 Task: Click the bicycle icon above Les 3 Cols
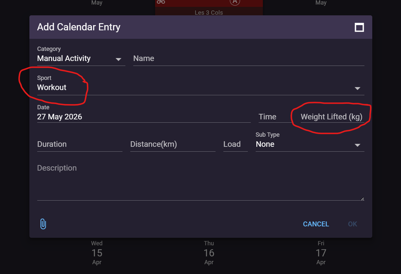coord(161,2)
